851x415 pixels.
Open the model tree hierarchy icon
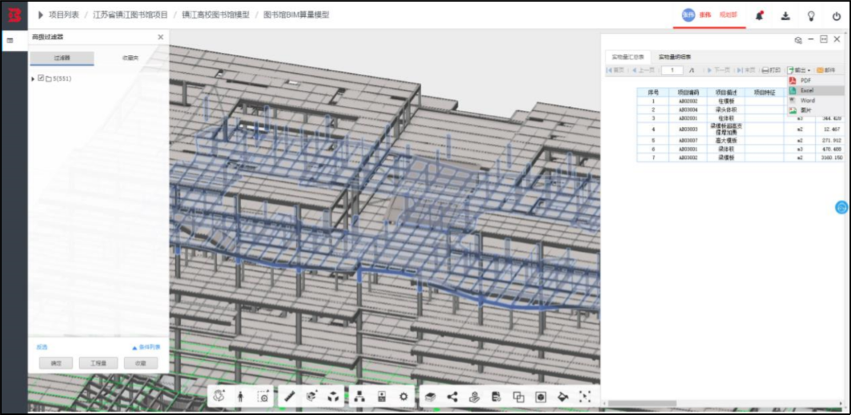359,397
